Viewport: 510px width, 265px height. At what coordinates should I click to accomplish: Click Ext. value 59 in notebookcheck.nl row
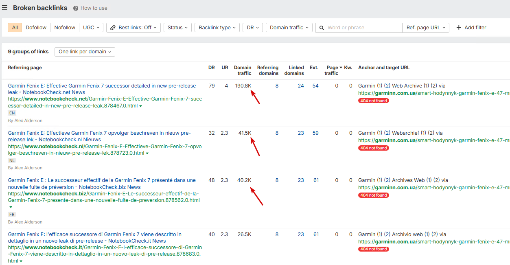tap(315, 133)
